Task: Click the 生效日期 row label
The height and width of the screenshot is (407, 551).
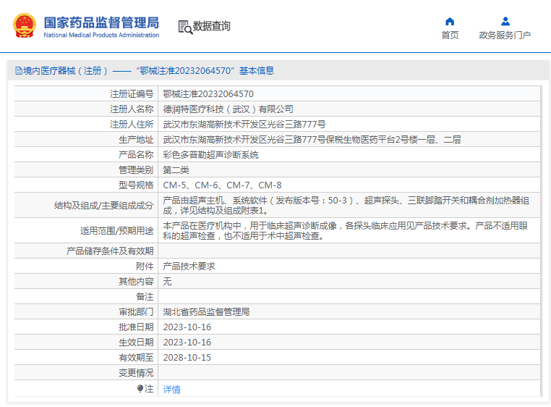Action: 136,343
